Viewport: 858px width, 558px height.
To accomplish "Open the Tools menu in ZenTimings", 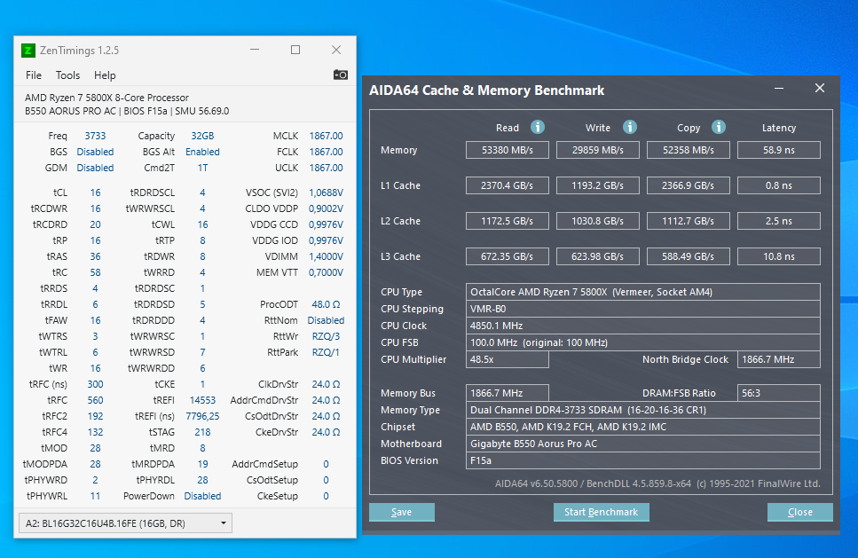I will pos(67,75).
